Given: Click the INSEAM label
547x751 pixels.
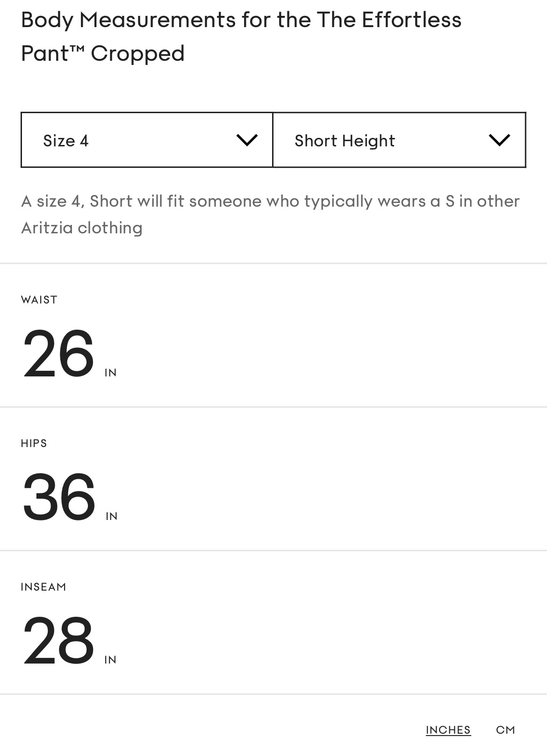Looking at the screenshot, I should click(43, 587).
